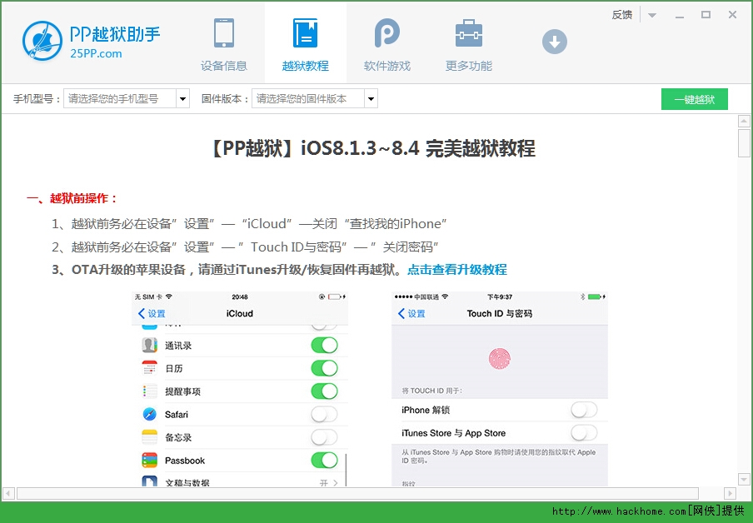This screenshot has width=753, height=523.
Task: Click the back chevron on Touch ID screen
Action: click(401, 314)
